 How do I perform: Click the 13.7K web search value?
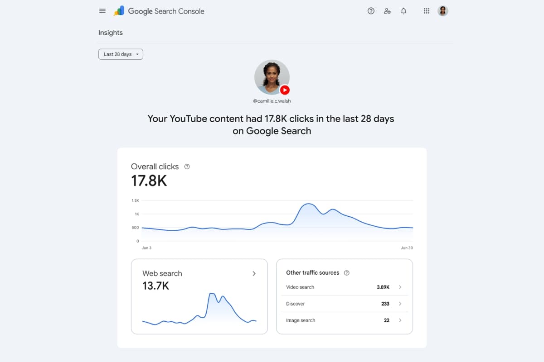point(155,286)
